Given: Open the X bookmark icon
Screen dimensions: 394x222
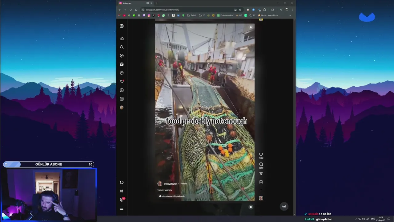Looking at the screenshot, I should 154,15.
